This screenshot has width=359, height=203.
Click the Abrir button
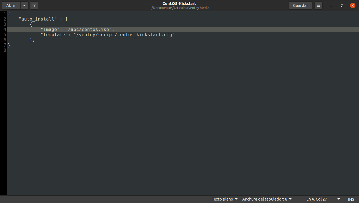11,5
